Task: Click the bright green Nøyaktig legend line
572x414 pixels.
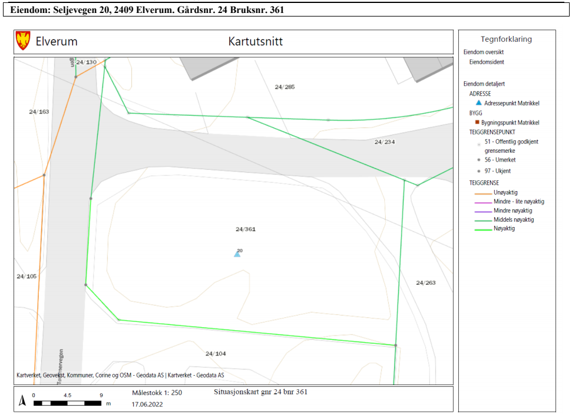Action: 483,229
